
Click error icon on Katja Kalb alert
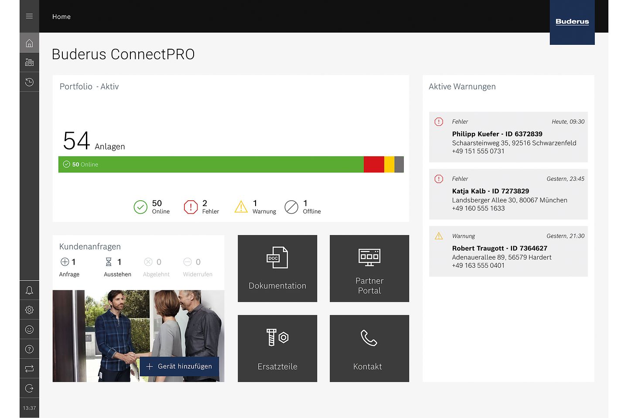(x=439, y=179)
